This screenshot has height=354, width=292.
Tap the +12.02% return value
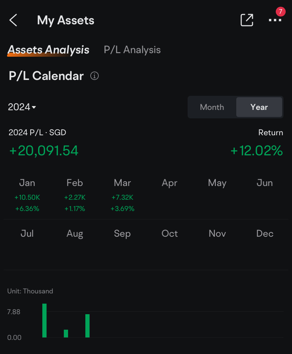(257, 151)
